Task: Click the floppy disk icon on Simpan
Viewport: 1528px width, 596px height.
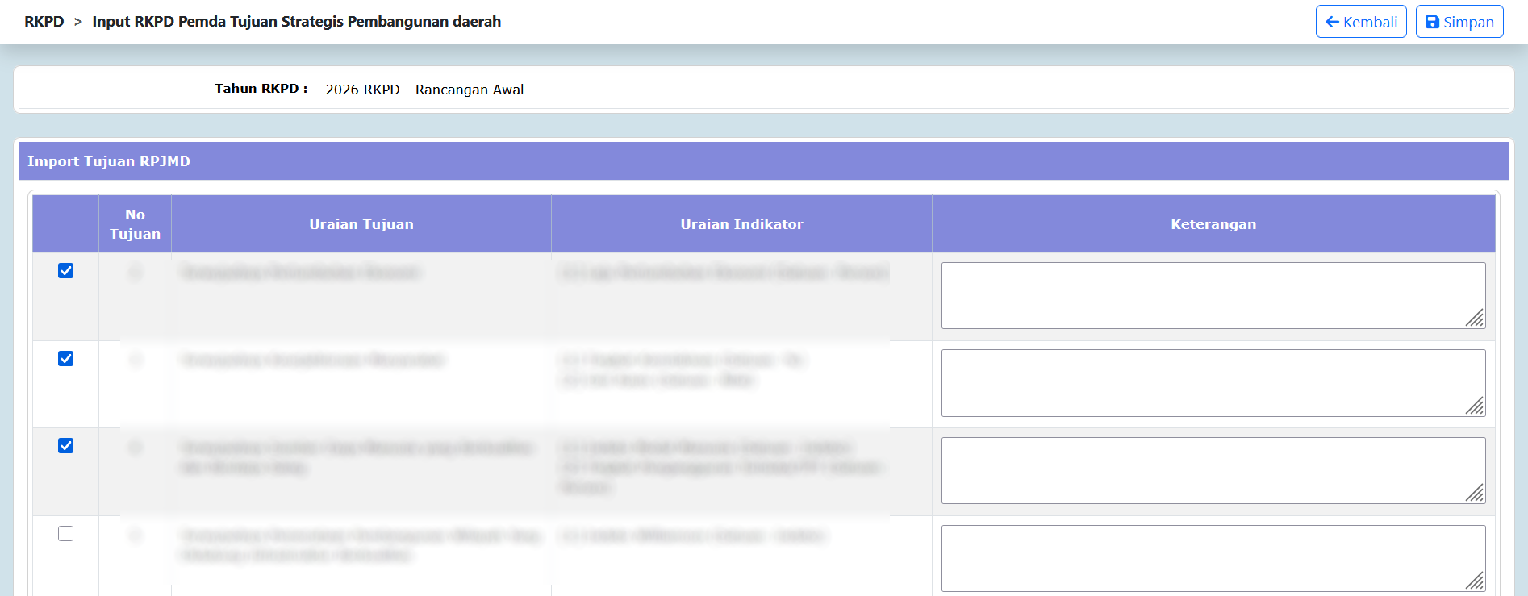Action: (x=1432, y=22)
